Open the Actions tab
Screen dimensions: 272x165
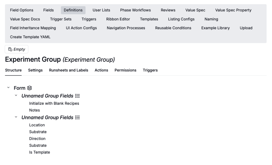[101, 70]
